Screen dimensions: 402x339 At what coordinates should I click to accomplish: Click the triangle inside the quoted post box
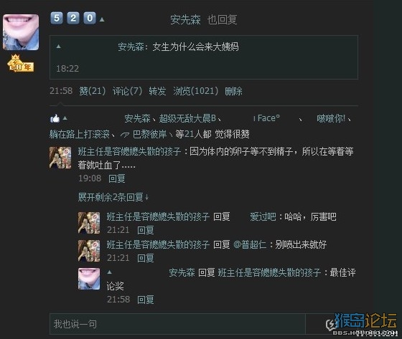coord(58,47)
